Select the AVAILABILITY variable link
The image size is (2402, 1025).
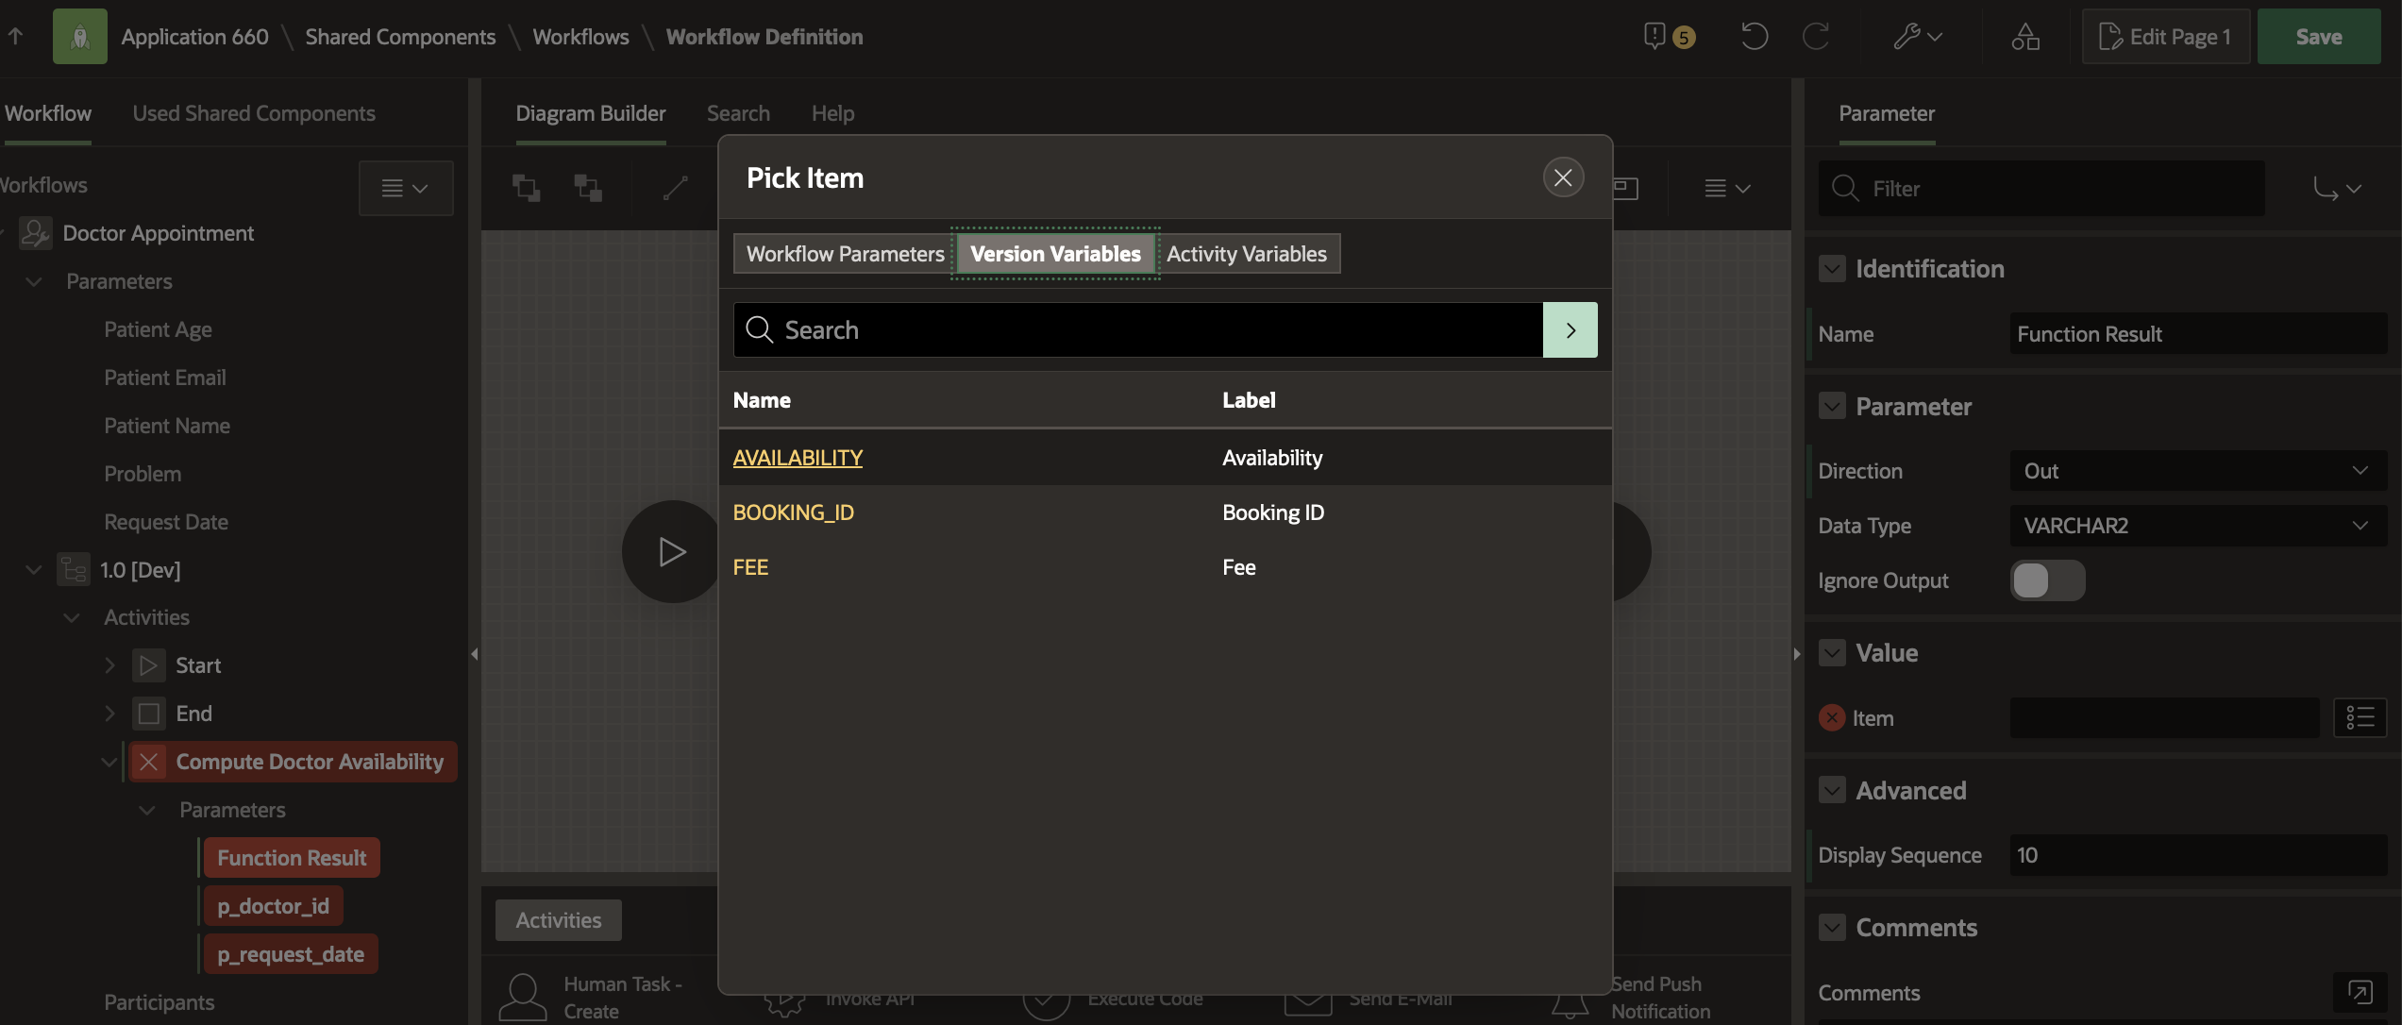(x=798, y=458)
